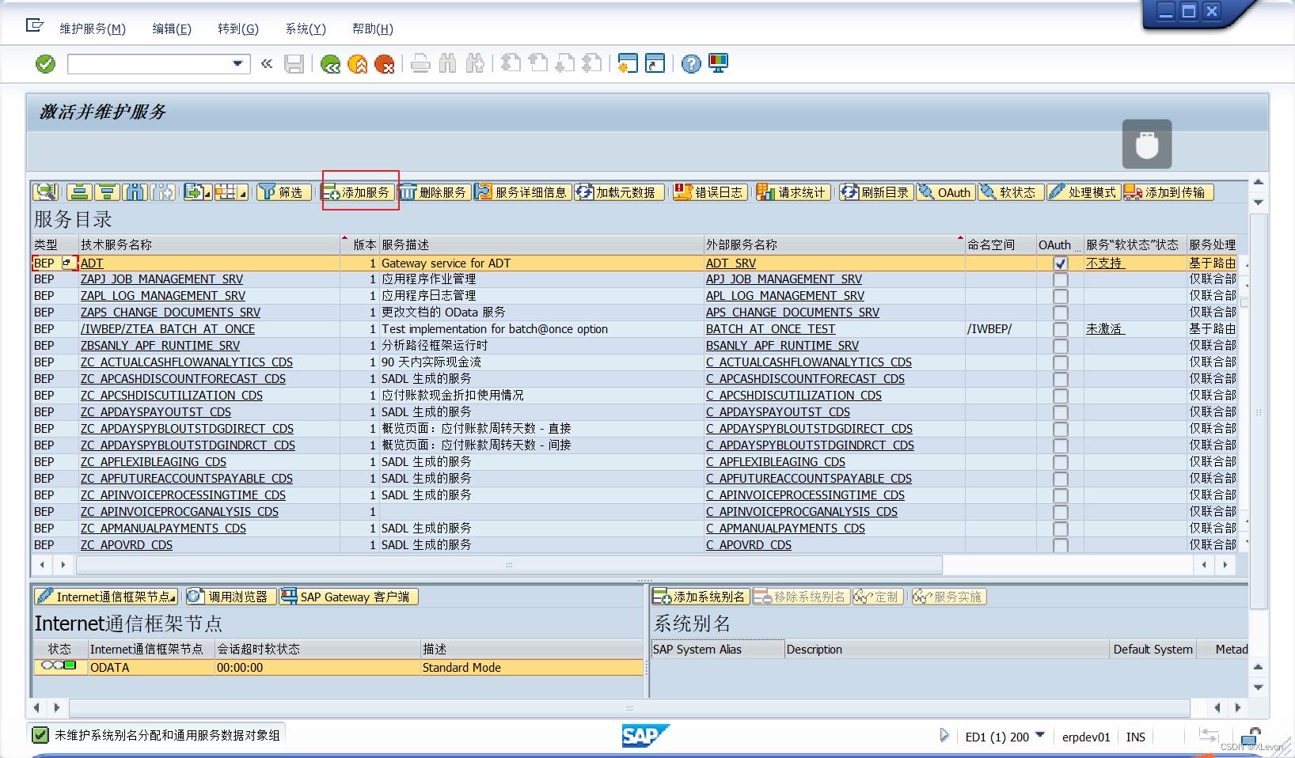This screenshot has width=1295, height=758.
Task: Uncheck the OAuth checkbox for ADT row
Action: pyautogui.click(x=1061, y=263)
